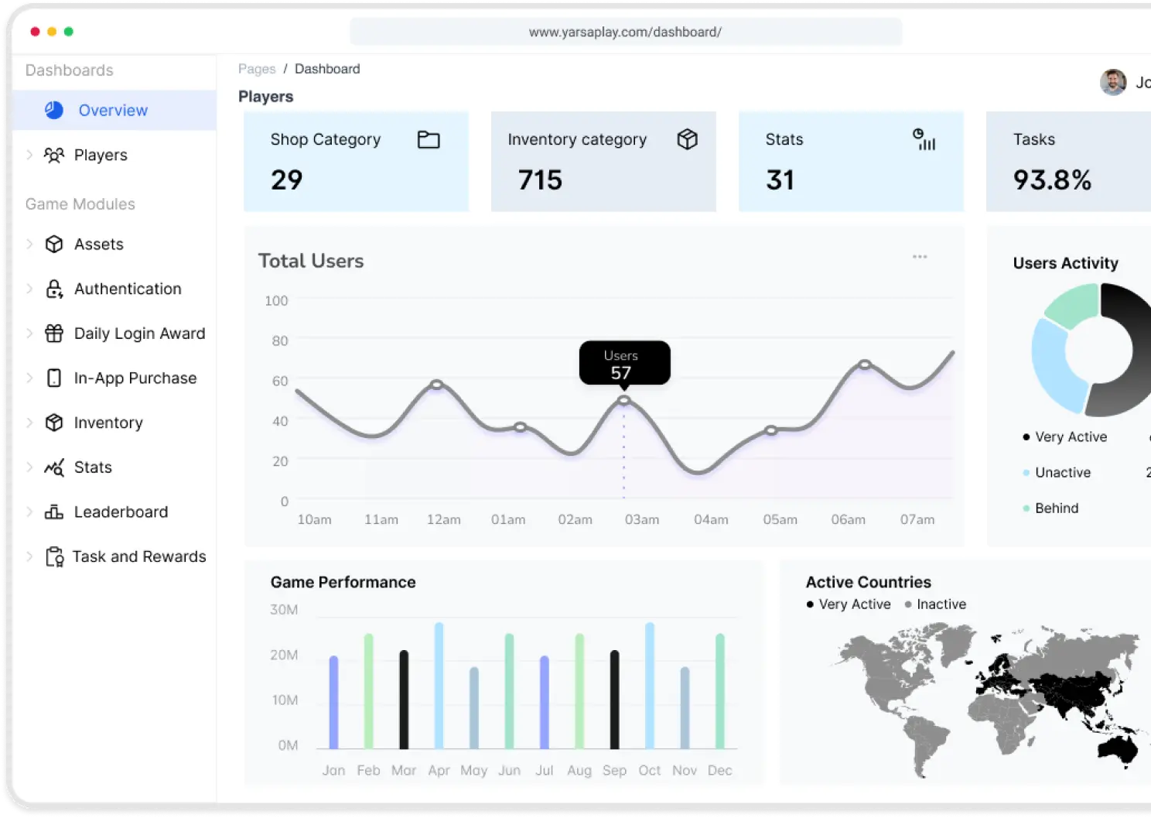Click the Leaderboard podium icon

coord(54,512)
